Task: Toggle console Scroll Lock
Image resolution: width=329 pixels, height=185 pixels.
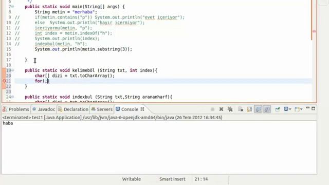Action: pos(249,109)
